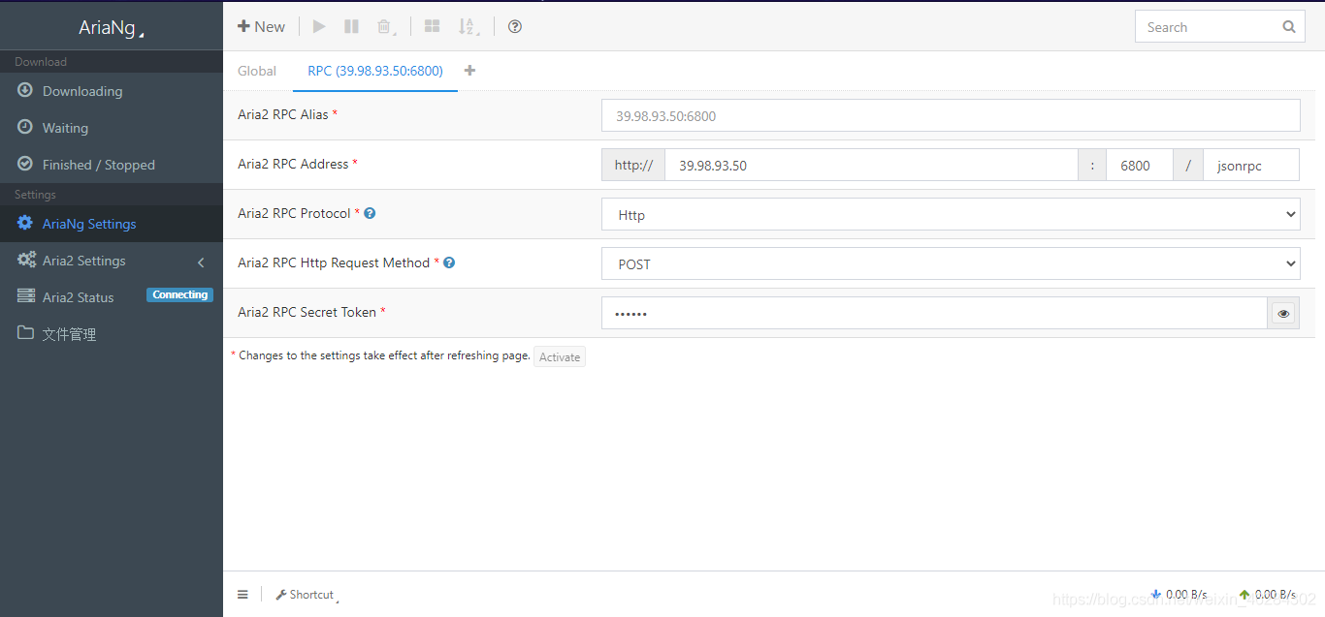Click the hamburger menu icon at bottom

click(x=242, y=595)
